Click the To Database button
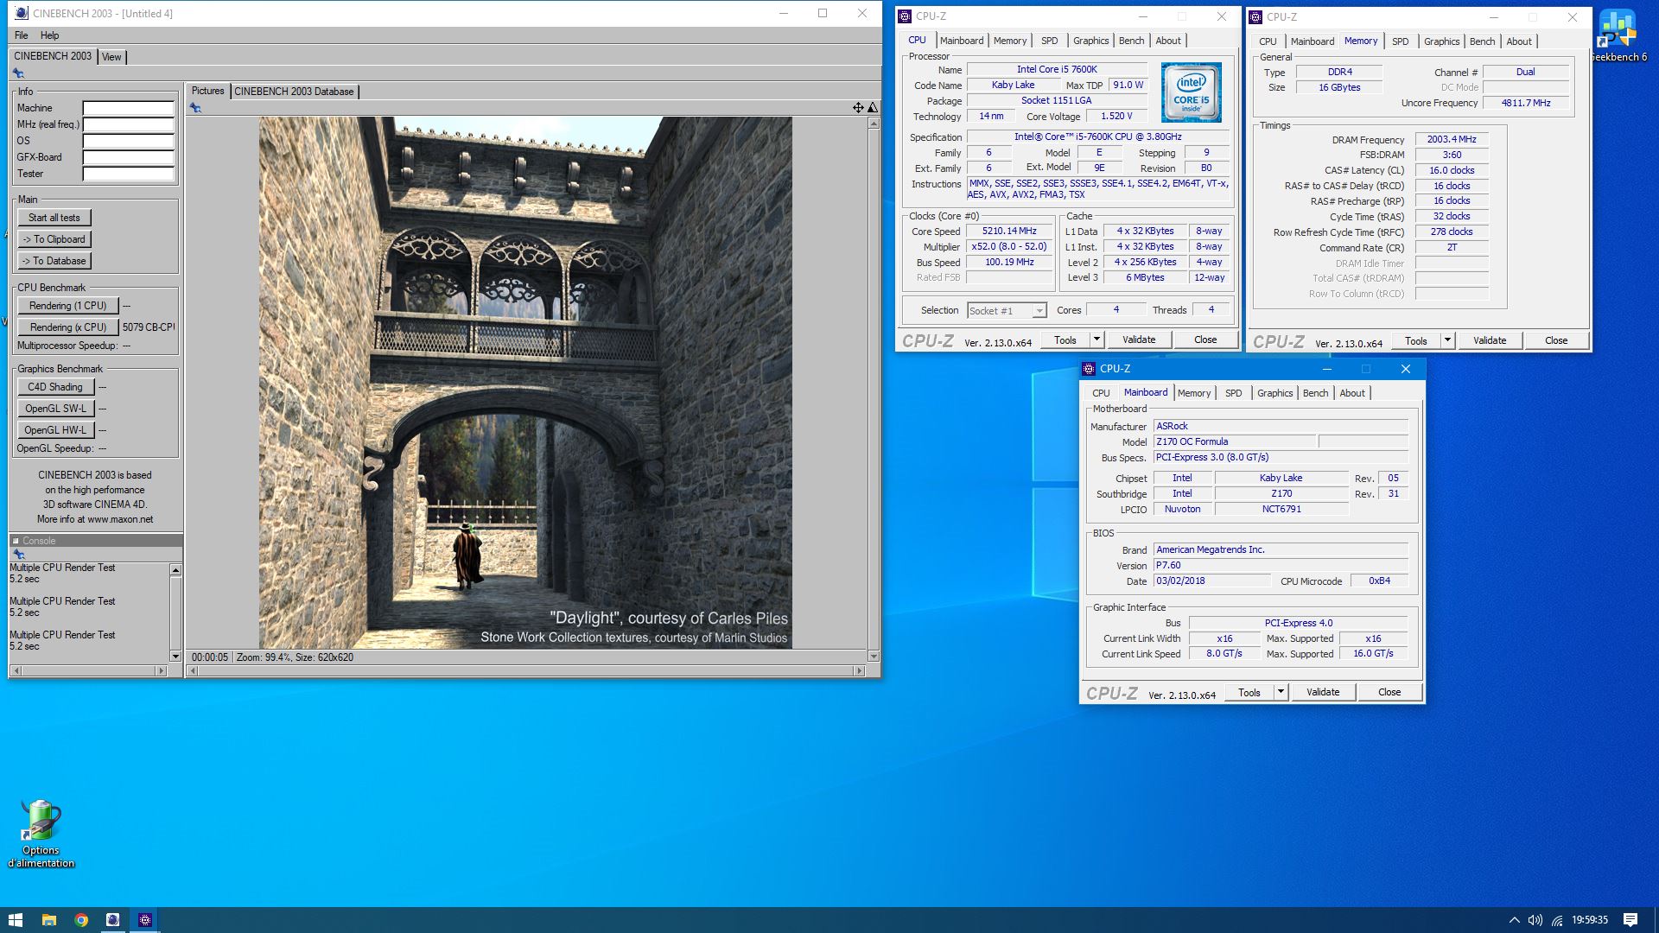The image size is (1659, 933). [54, 261]
